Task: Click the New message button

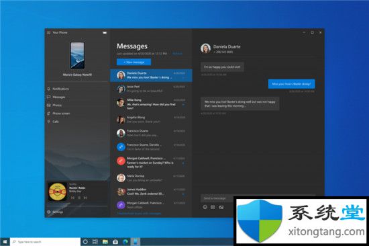Action: pos(134,63)
